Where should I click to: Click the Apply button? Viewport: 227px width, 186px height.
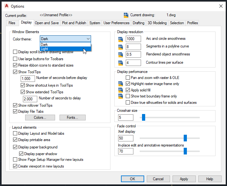click(x=184, y=179)
